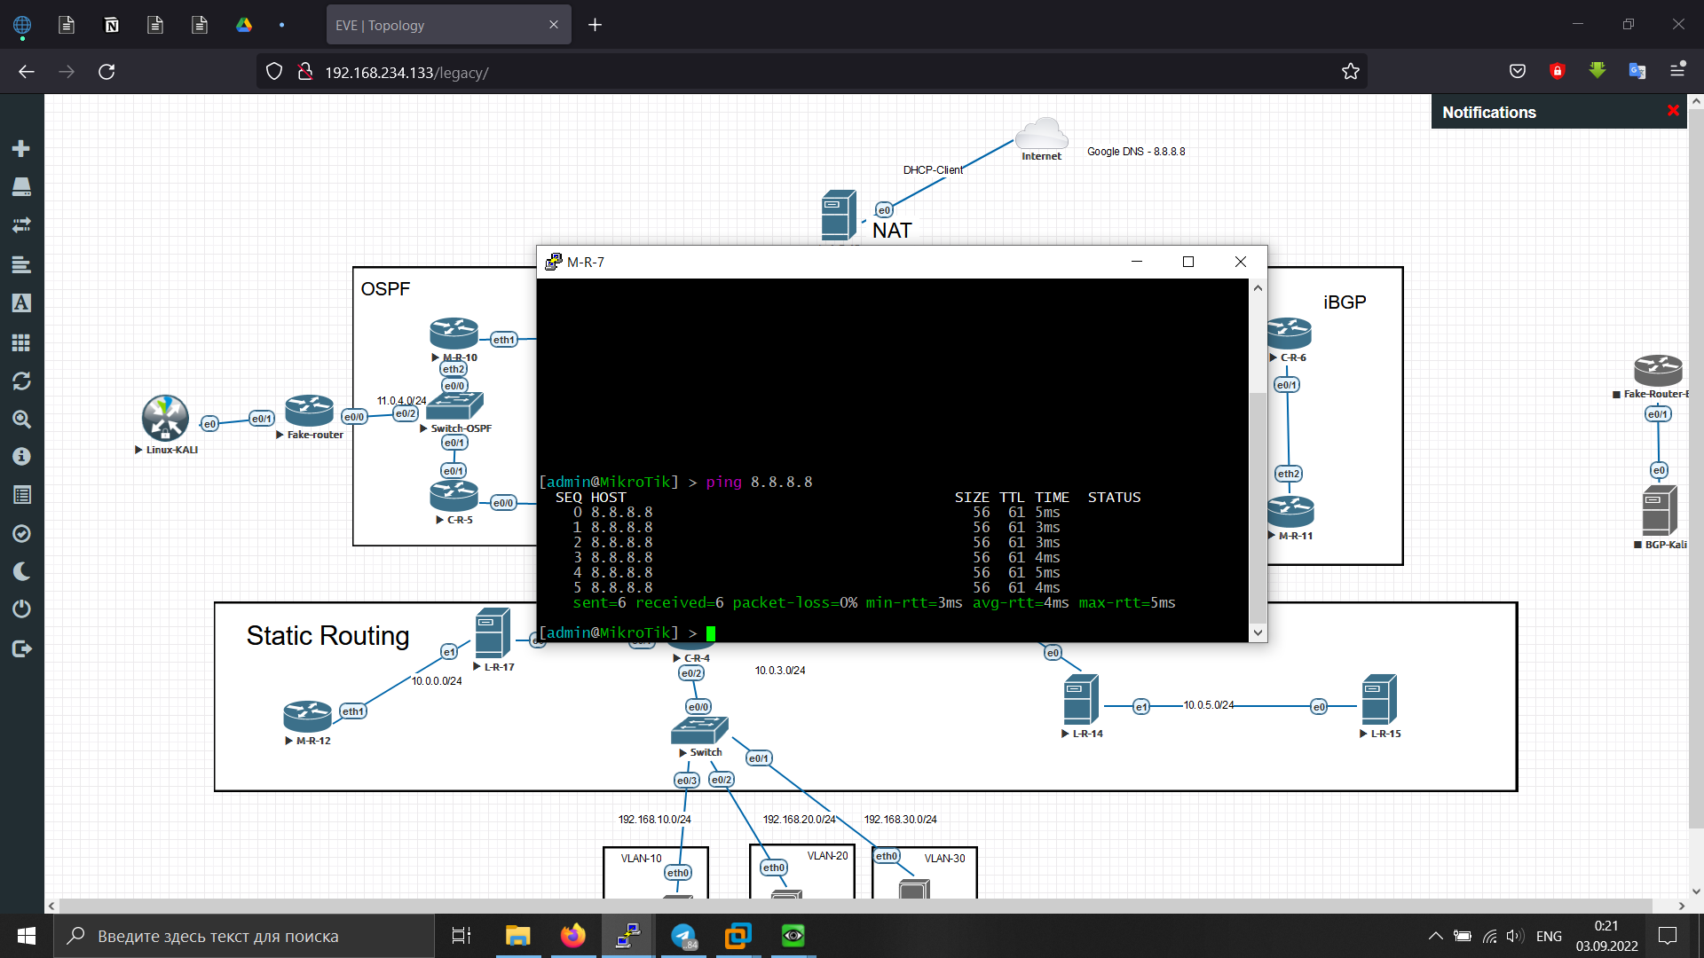Open the Windows notification center
The width and height of the screenshot is (1704, 958).
(1668, 936)
